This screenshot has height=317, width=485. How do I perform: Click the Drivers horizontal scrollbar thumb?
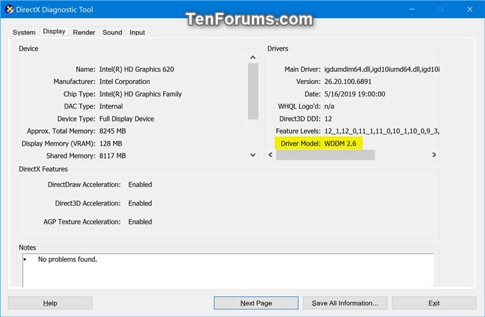(325, 155)
